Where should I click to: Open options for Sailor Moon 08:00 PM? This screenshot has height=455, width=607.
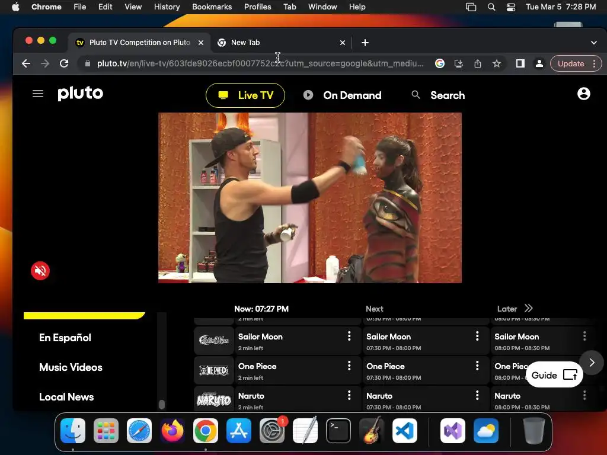point(584,336)
